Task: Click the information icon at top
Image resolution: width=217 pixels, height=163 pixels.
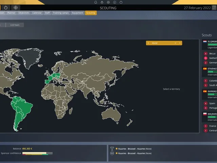Action: click(x=115, y=2)
